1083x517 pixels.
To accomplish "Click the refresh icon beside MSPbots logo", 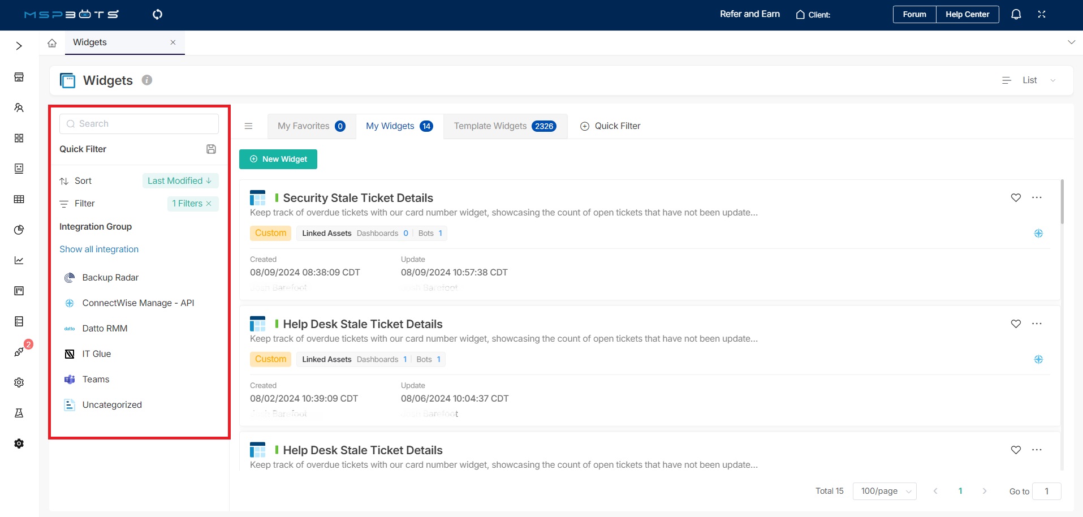I will point(158,14).
